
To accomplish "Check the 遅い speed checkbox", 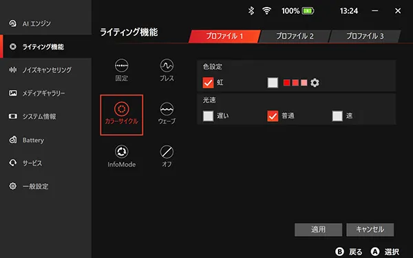I will 208,116.
